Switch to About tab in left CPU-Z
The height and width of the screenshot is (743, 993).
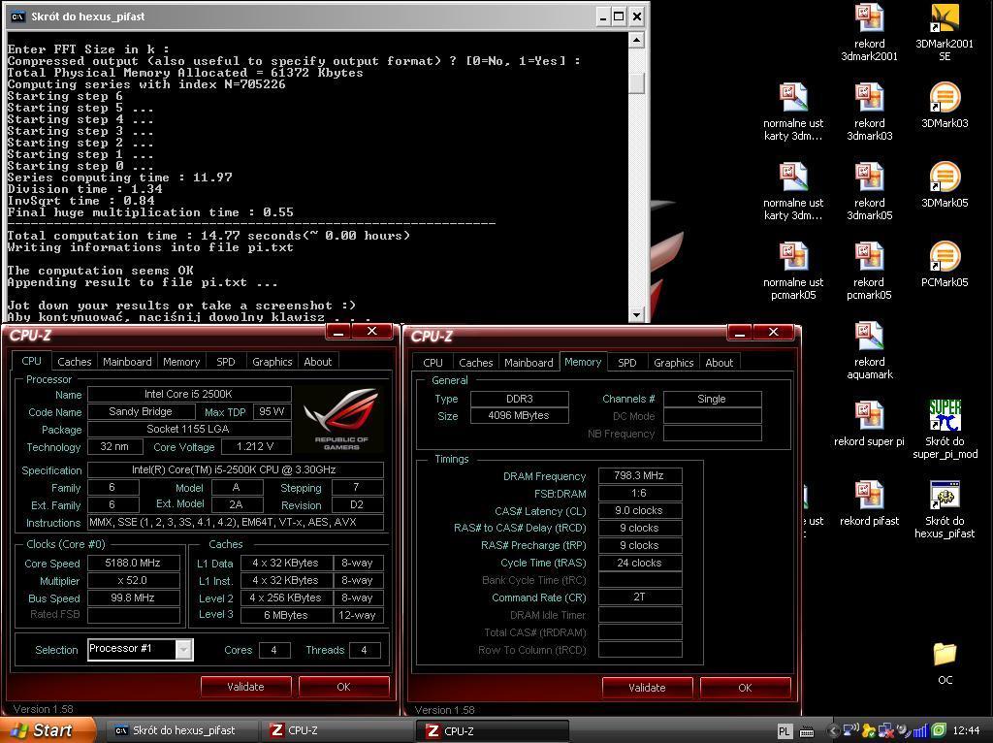click(x=317, y=362)
